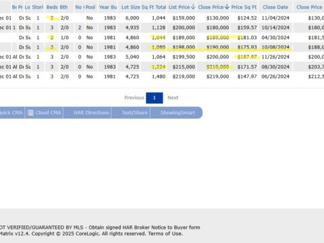Open the Cloud CMA button
Screen dimensions: 324x243
[44, 113]
